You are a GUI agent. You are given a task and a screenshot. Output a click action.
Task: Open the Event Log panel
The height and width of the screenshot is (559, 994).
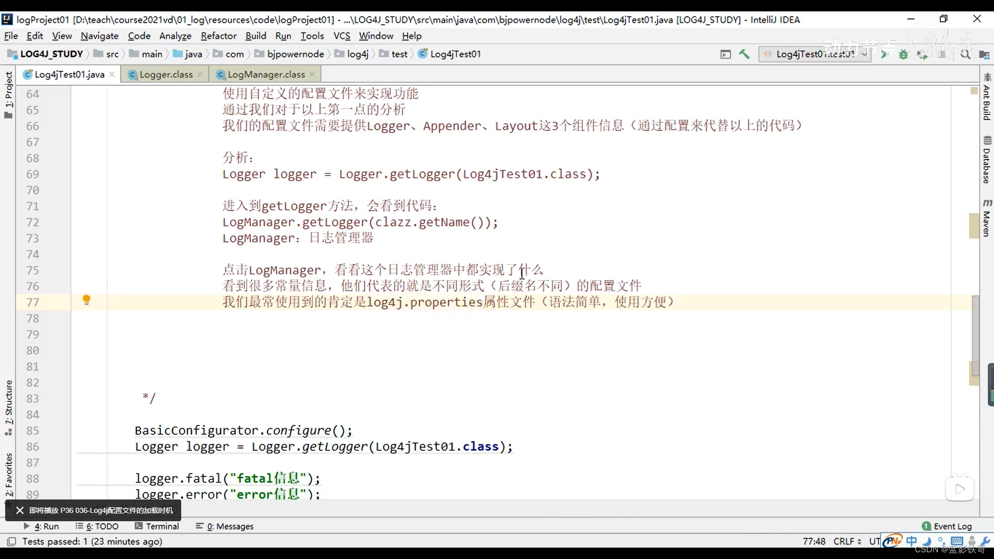[x=947, y=526]
